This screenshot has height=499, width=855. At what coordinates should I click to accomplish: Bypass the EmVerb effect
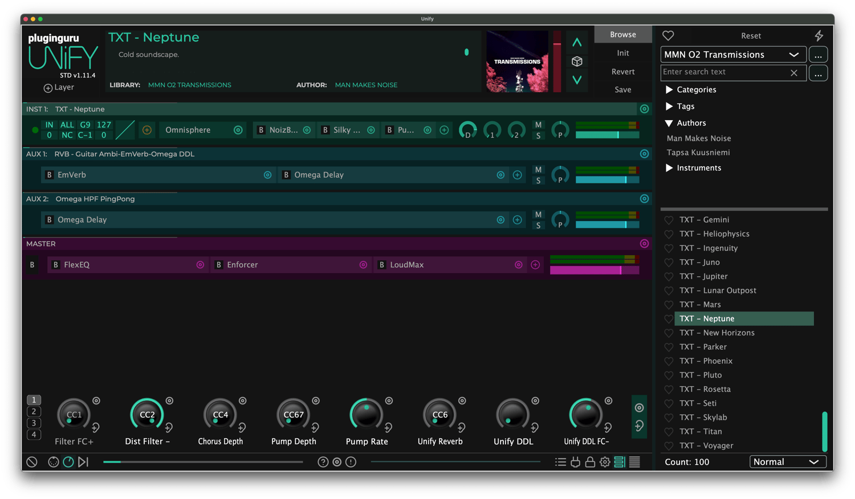(50, 175)
